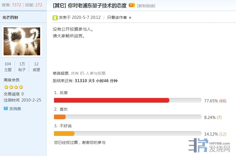View the author's 1万 帖子 posts
This screenshot has height=156, width=236.
22,67
